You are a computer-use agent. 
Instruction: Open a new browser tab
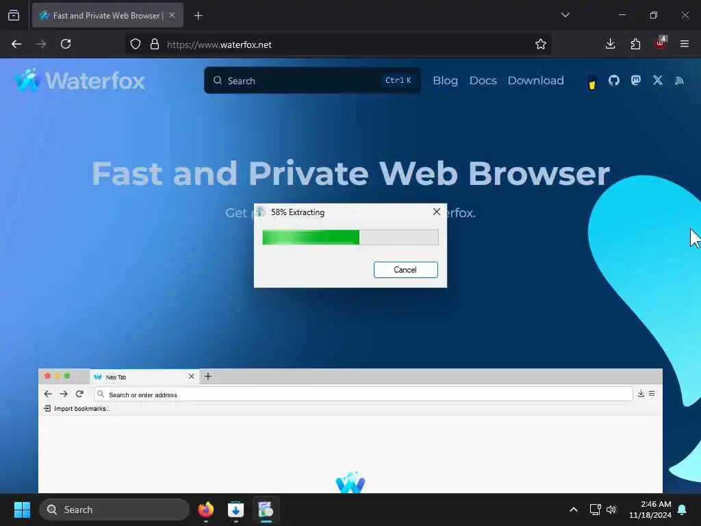(199, 16)
